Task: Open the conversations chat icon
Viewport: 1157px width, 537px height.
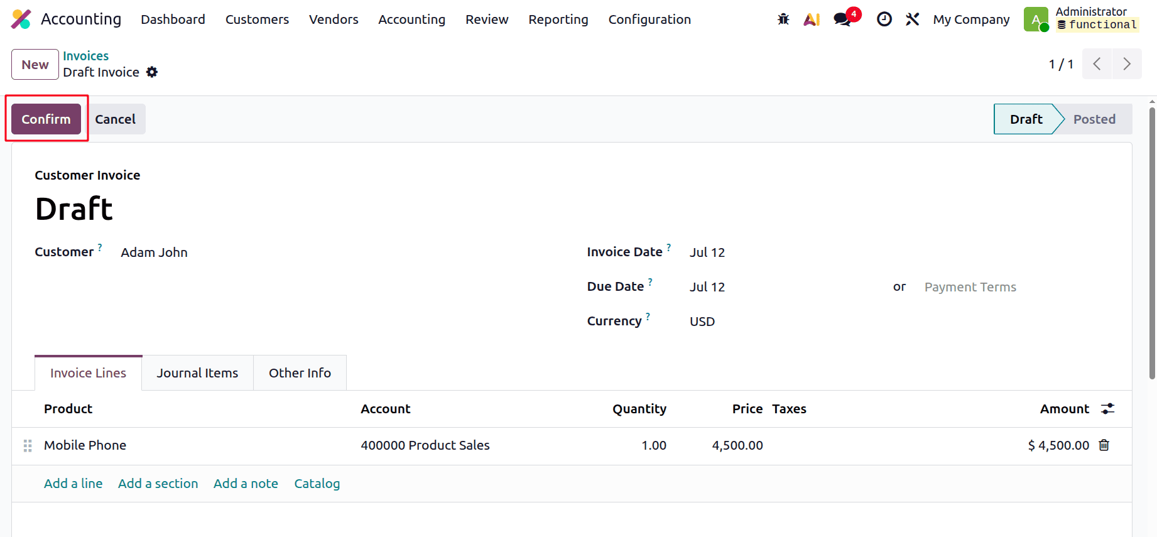Action: pyautogui.click(x=843, y=19)
